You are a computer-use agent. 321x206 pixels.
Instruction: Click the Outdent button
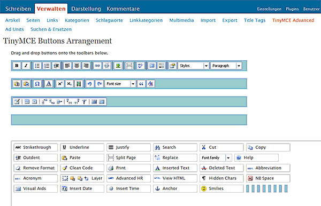pyautogui.click(x=36, y=157)
